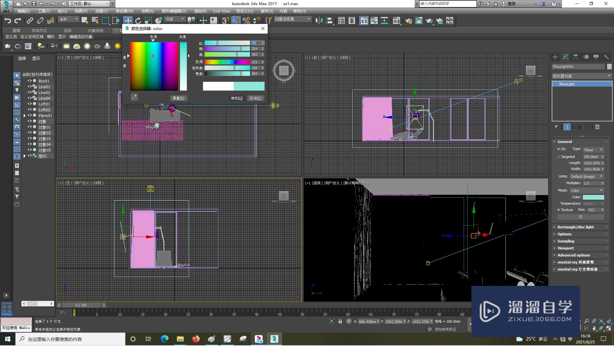Click the light Color swatch
Viewport: 614px width, 346px height.
pyautogui.click(x=593, y=197)
